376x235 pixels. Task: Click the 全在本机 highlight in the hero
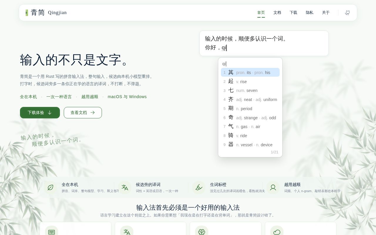click(x=28, y=97)
